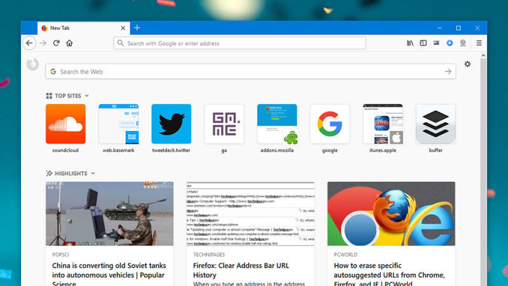Screen dimensions: 508x286
Task: Toggle the sidebar panel icon
Action: 423,43
